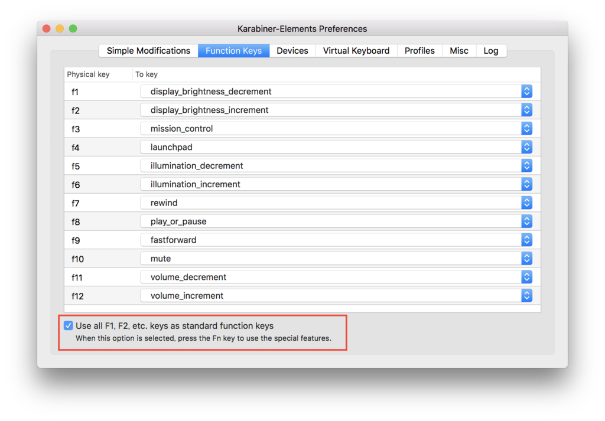
Task: Open the Log tab
Action: [491, 51]
